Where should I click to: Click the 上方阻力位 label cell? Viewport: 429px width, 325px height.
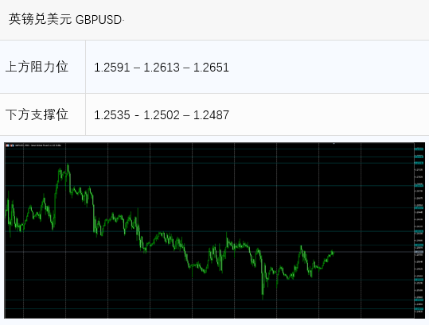pos(43,67)
